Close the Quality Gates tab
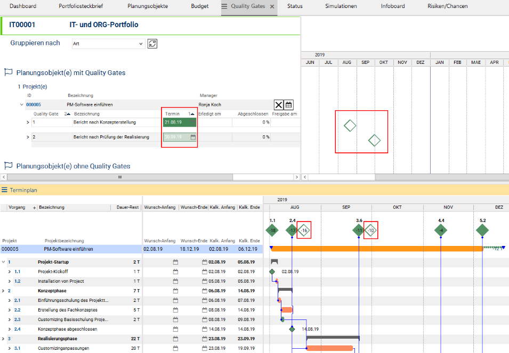509x353 pixels. [272, 6]
